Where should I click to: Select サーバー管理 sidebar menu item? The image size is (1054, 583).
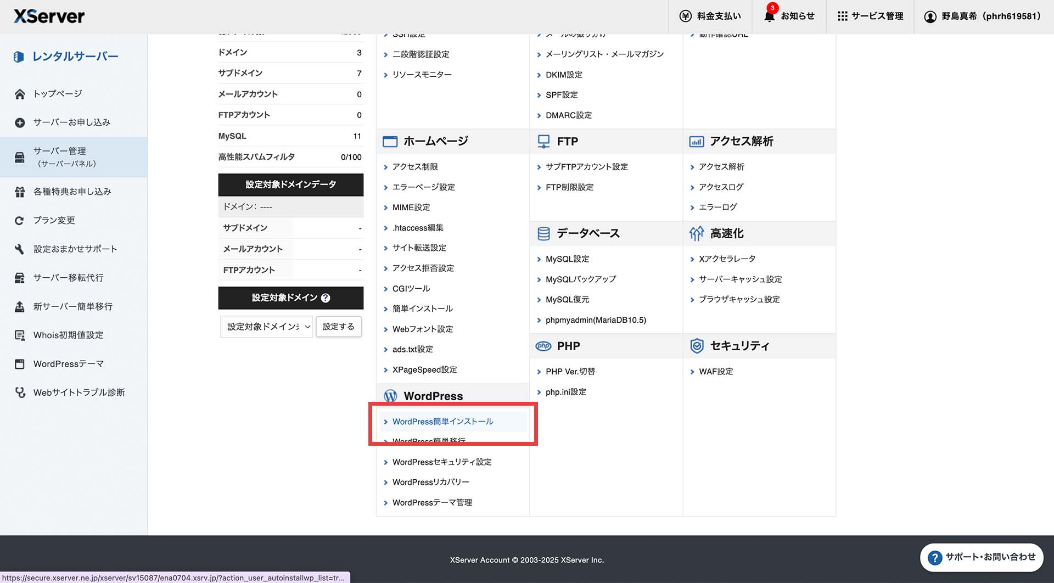[74, 157]
